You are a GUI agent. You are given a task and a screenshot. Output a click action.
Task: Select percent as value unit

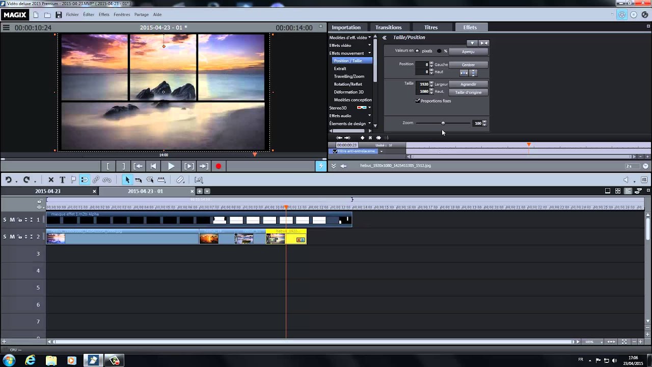tap(439, 51)
